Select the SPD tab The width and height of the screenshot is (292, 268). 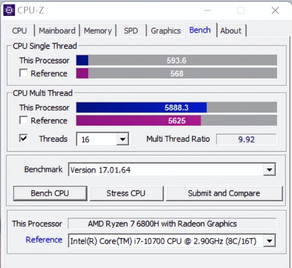tap(131, 31)
